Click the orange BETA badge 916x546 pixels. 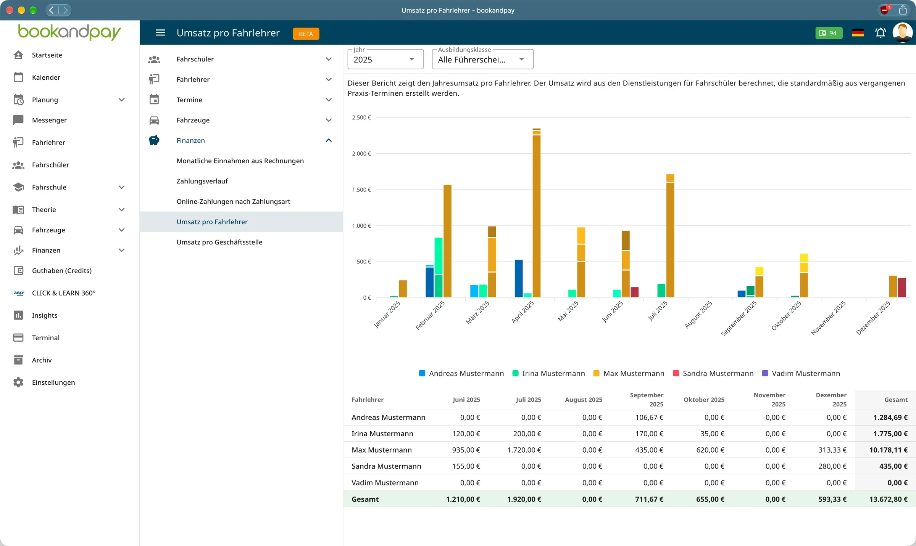coord(306,34)
